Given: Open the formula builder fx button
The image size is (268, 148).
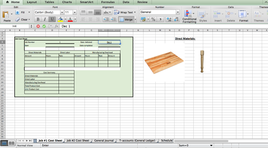Looking at the screenshot, I should click(x=56, y=26).
